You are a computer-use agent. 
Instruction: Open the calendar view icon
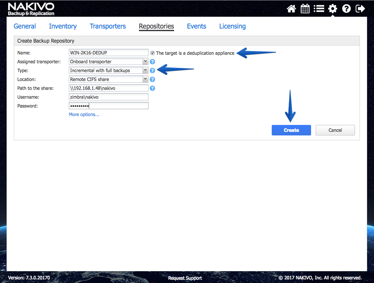(x=305, y=9)
